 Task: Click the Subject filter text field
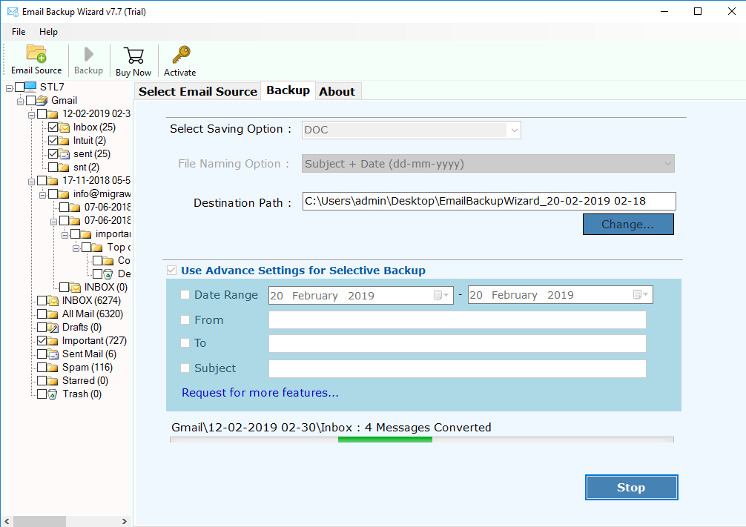point(458,368)
